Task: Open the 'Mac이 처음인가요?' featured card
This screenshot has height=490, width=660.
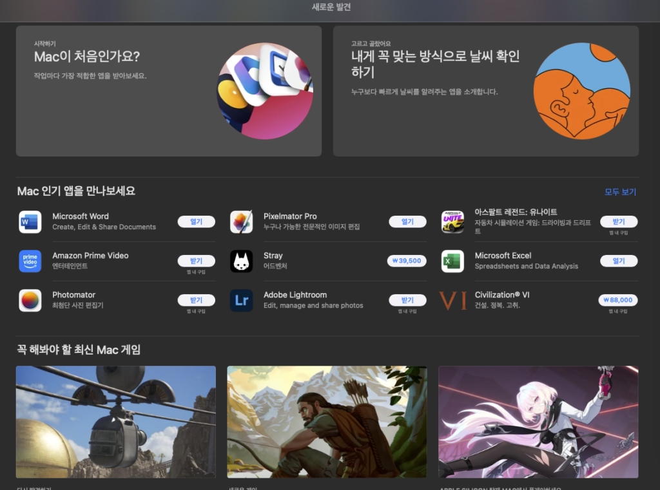Action: click(x=168, y=91)
